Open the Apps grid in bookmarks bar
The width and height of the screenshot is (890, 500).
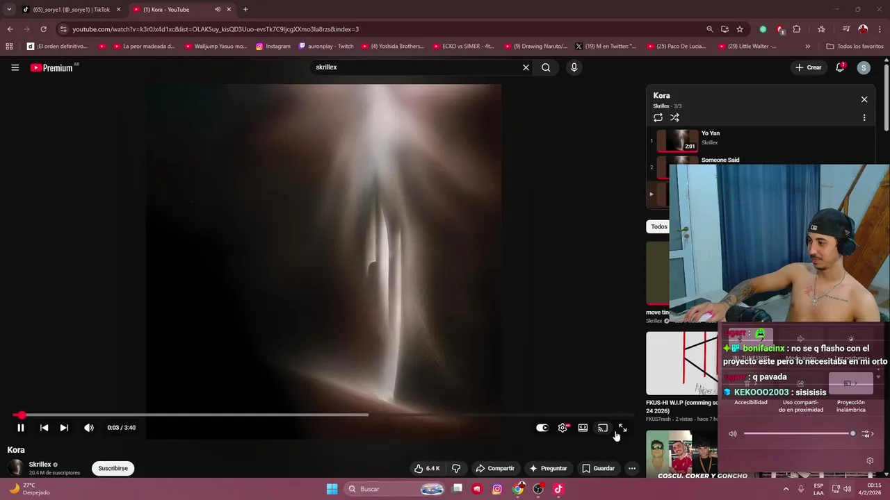[x=9, y=47]
